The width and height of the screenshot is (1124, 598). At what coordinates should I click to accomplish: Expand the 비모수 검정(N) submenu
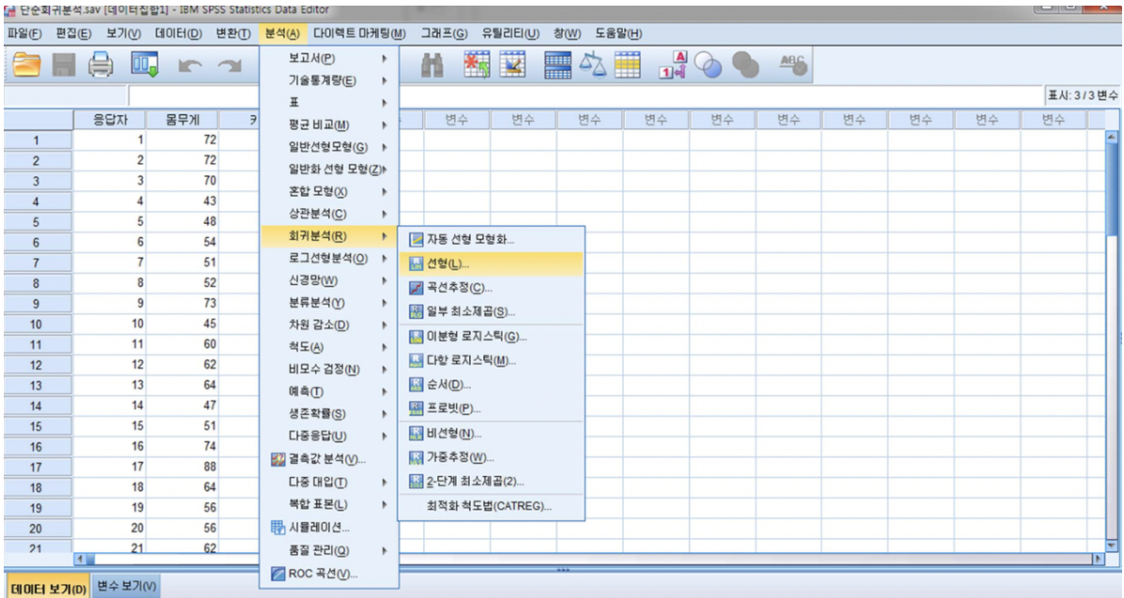[329, 368]
